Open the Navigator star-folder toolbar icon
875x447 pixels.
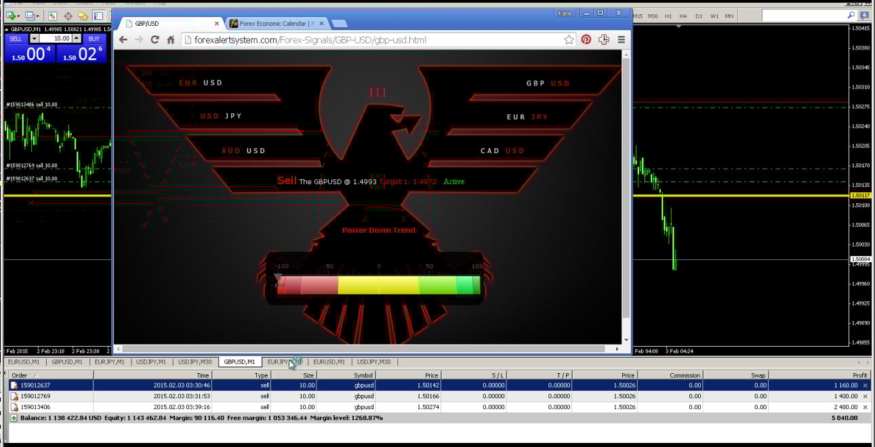(83, 16)
